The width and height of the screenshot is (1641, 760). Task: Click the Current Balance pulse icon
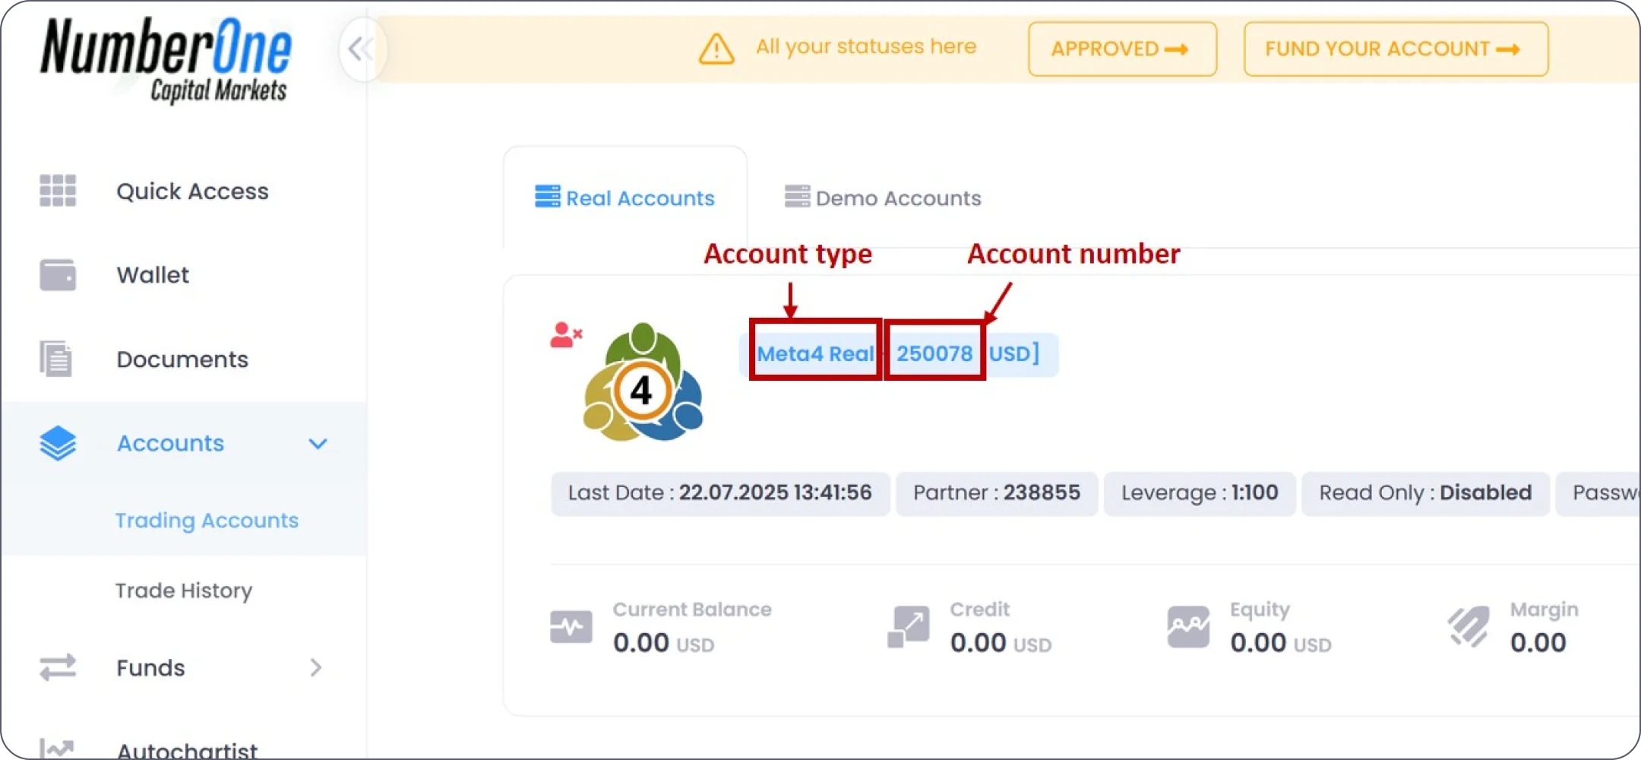pyautogui.click(x=571, y=628)
